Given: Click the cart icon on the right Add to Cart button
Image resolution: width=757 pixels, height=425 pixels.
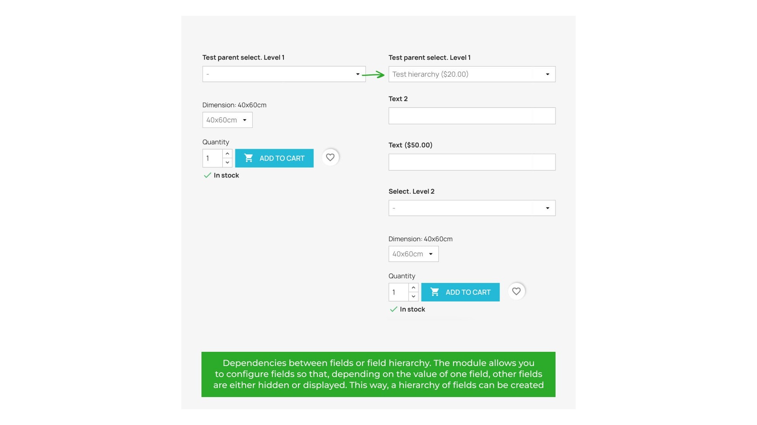Looking at the screenshot, I should click(434, 292).
